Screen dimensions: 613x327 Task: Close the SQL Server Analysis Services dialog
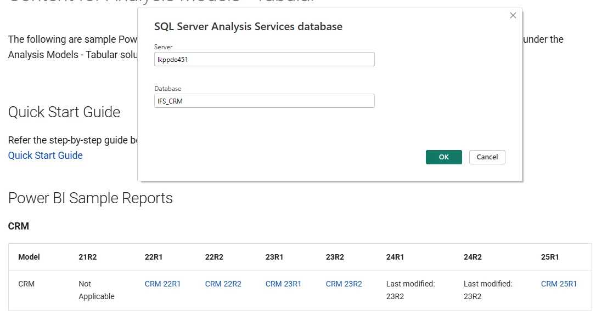click(513, 15)
